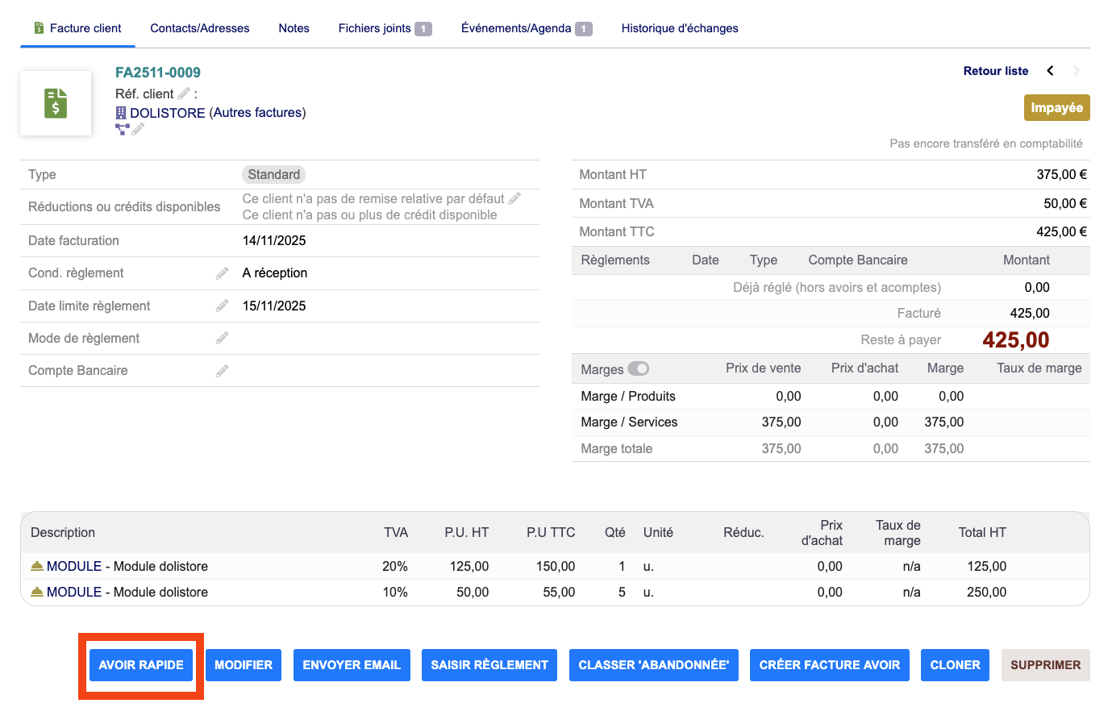Edit Compte Bancaire via pencil icon
The image size is (1112, 724).
click(x=222, y=371)
